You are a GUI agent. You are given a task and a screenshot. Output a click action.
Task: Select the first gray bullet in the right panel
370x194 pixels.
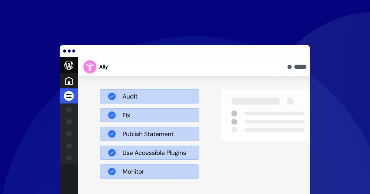tap(234, 113)
